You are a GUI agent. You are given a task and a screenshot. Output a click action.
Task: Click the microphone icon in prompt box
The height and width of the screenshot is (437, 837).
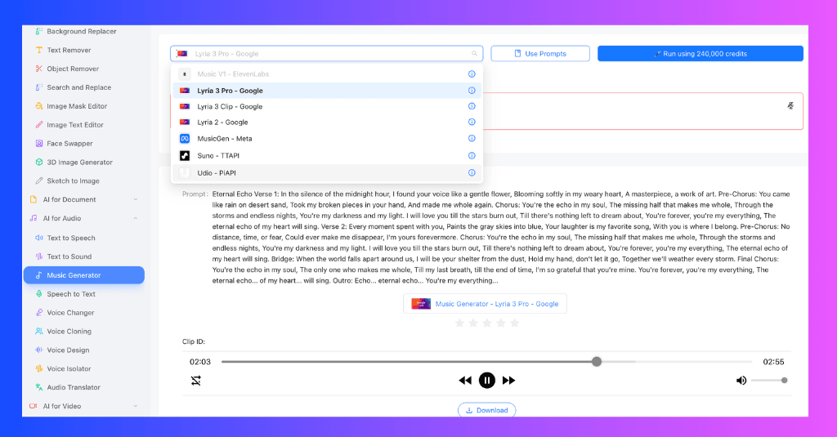point(790,105)
